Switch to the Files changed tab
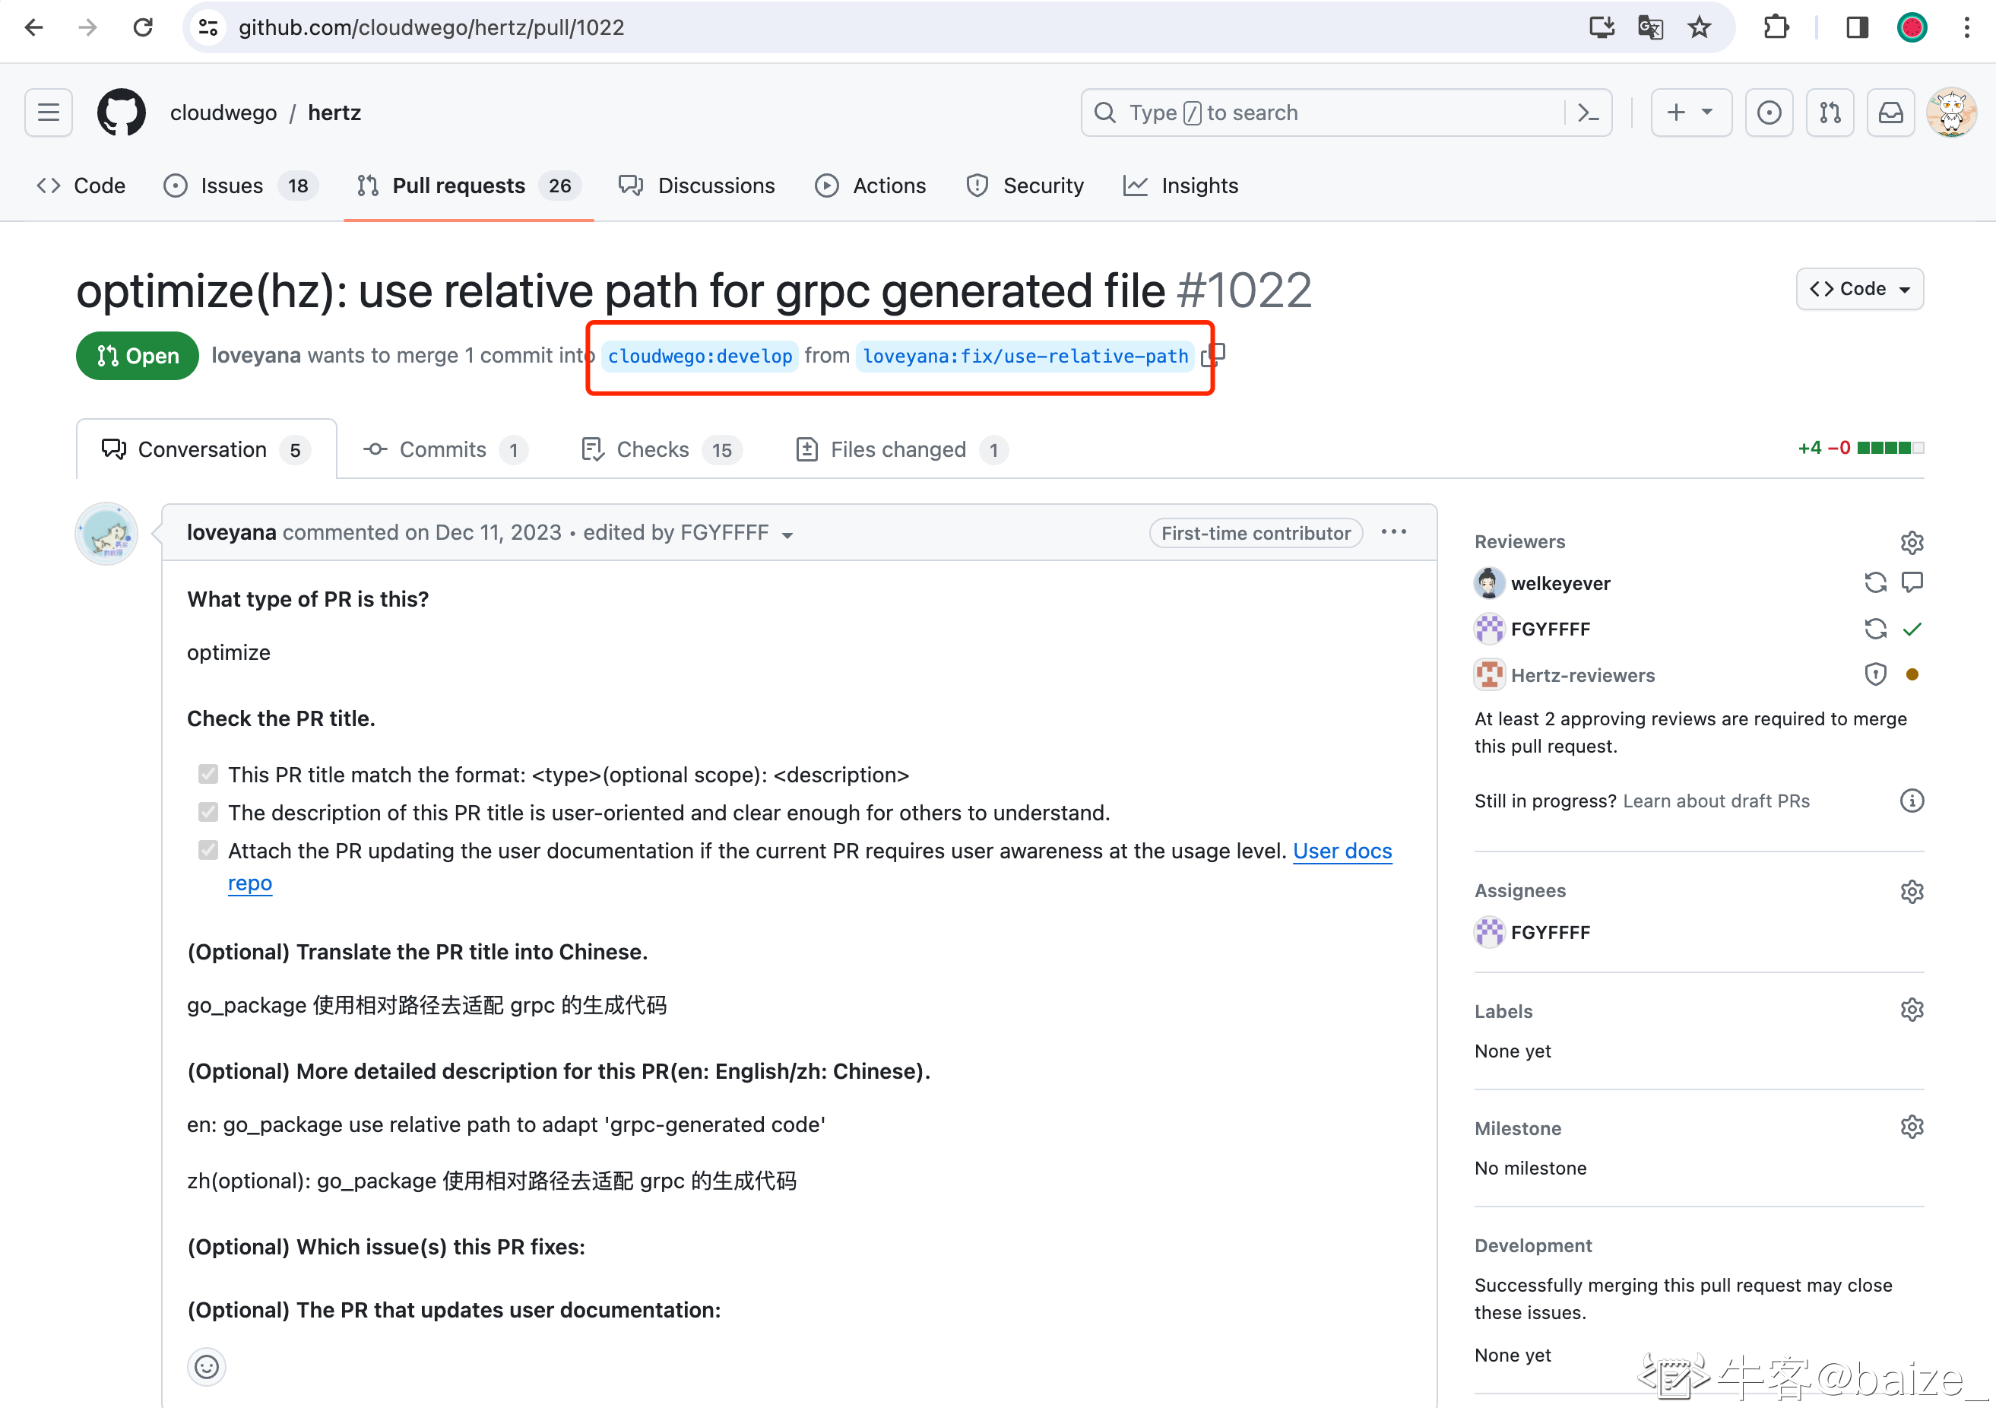This screenshot has width=1996, height=1408. point(900,449)
